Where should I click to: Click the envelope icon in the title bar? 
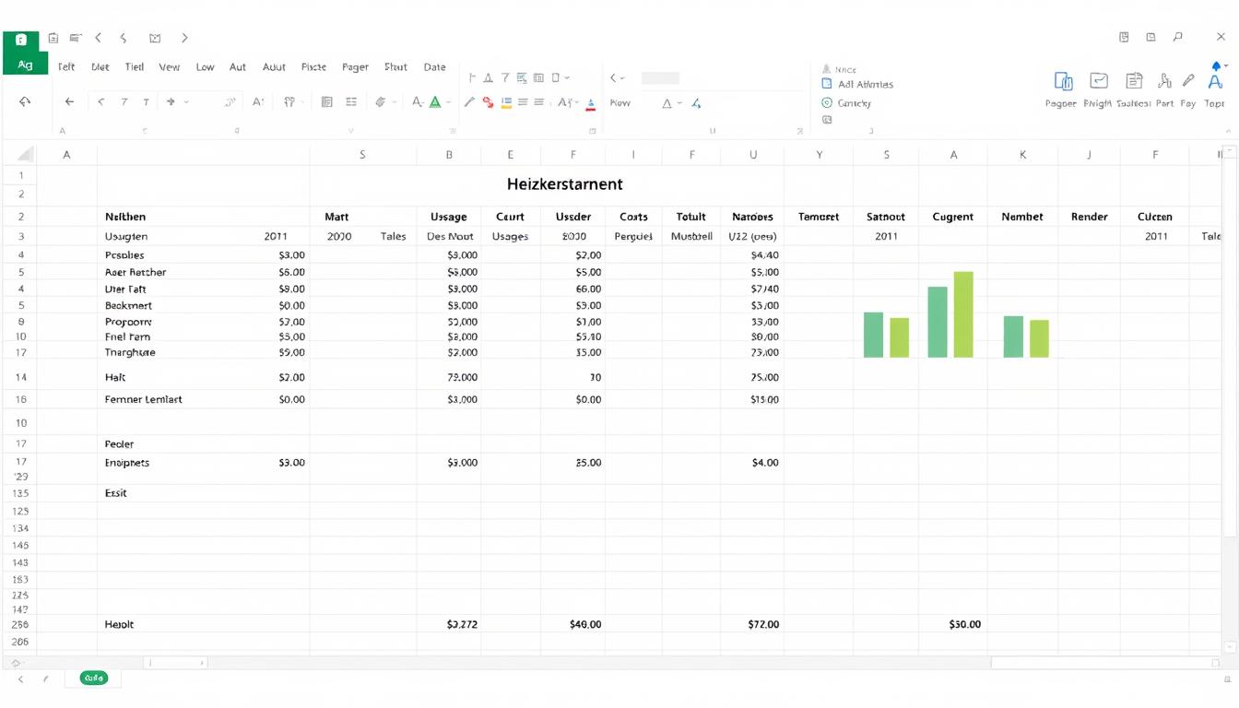[155, 38]
